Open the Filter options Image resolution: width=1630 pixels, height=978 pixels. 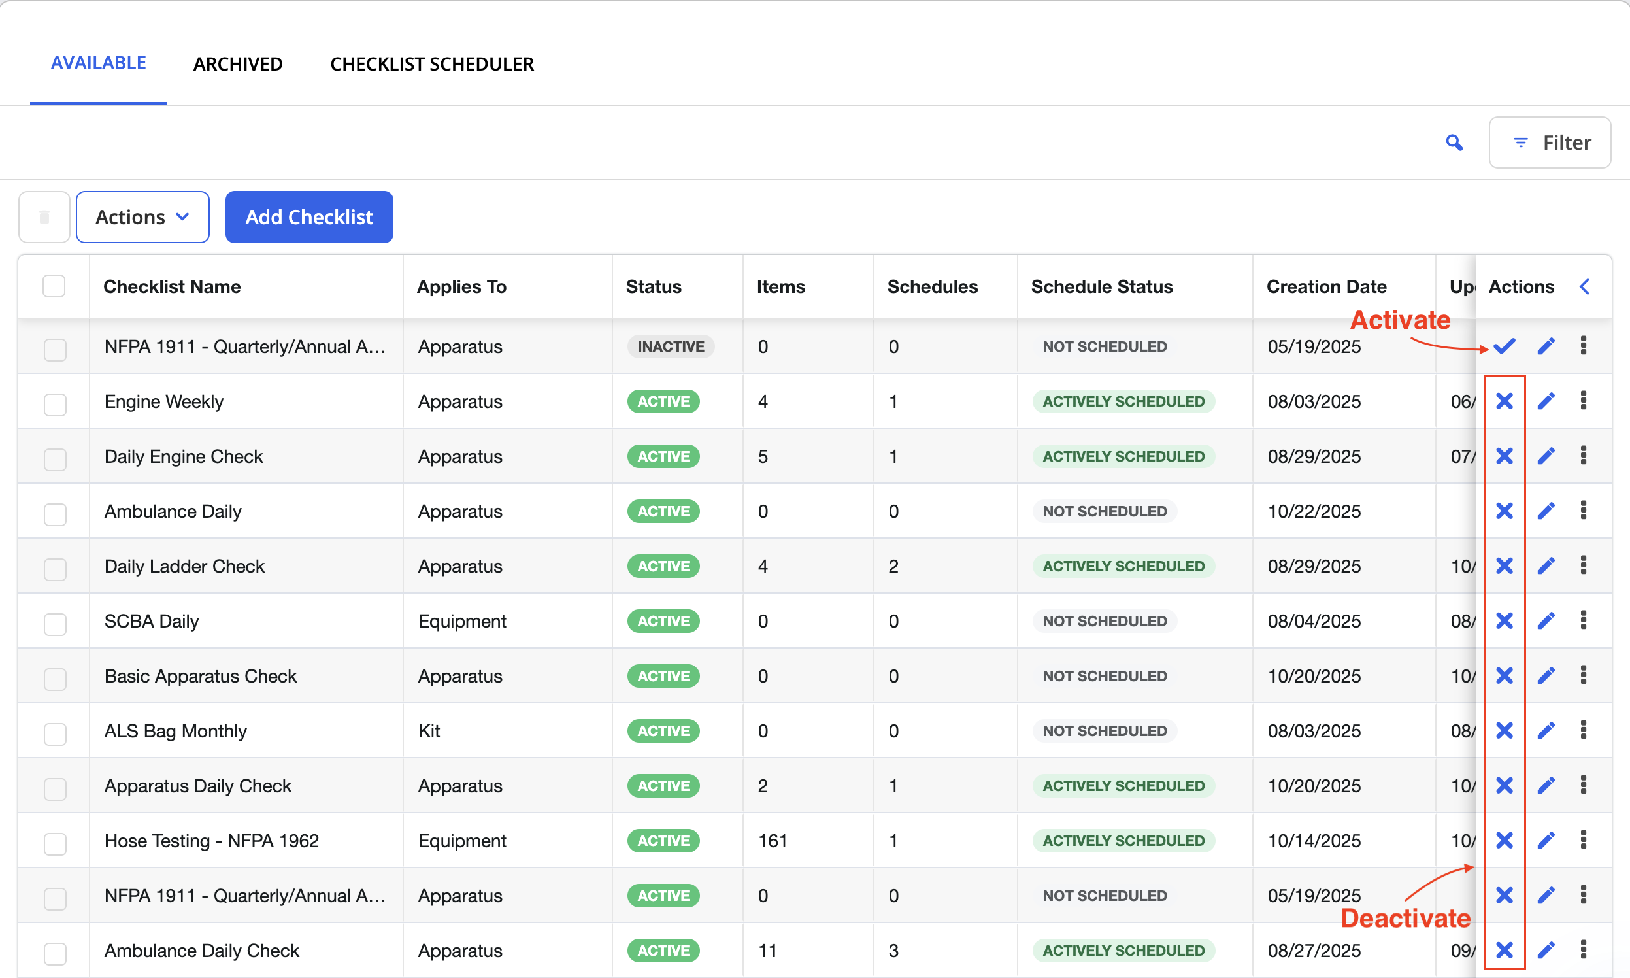1550,143
